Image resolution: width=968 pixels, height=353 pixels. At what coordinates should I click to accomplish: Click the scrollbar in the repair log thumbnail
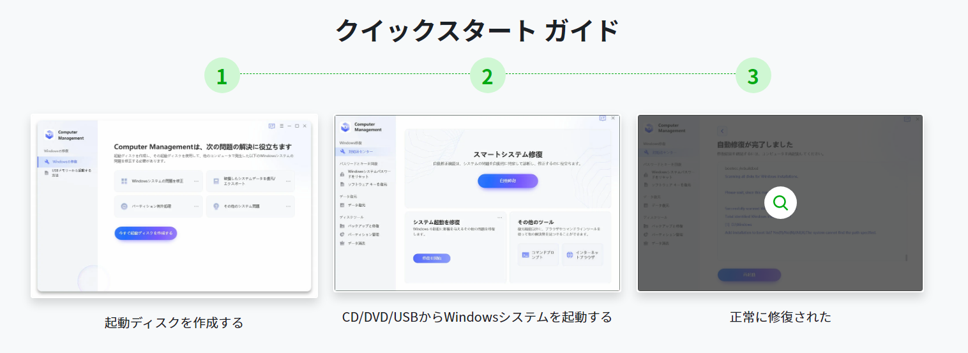[906, 258]
